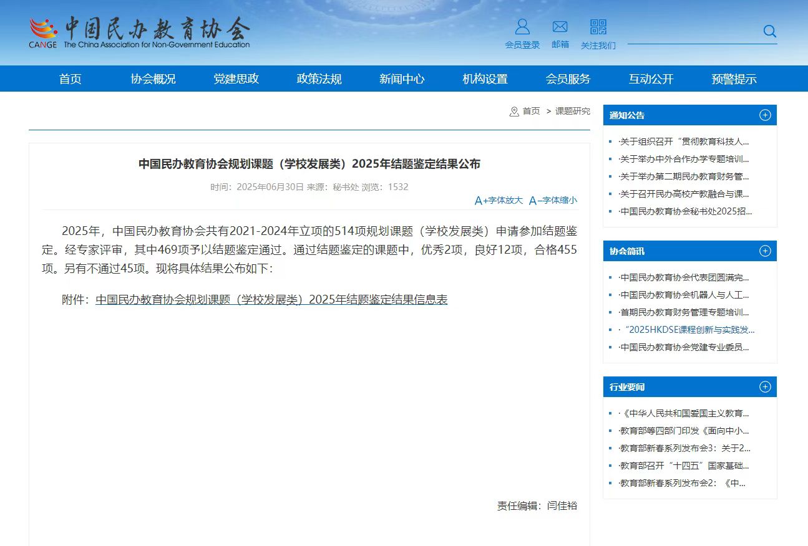Decrease font size with A−字体缩小
This screenshot has width=808, height=546.
[553, 200]
